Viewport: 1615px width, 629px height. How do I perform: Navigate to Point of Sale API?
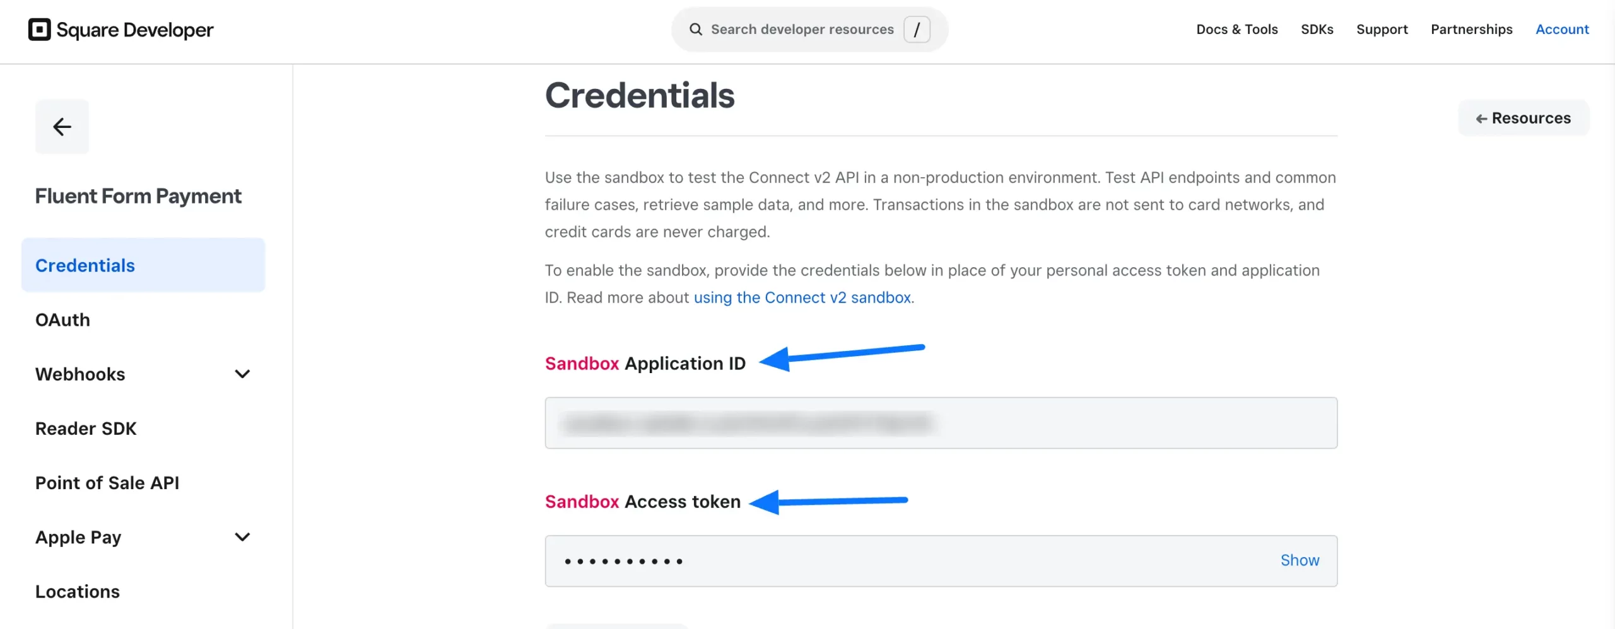(x=107, y=483)
